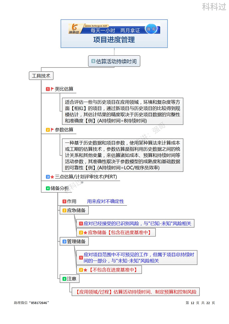Click number 2 badge before 应急储备【包含在进度基准中】
This screenshot has height=324, width=229.
[x=81, y=233]
